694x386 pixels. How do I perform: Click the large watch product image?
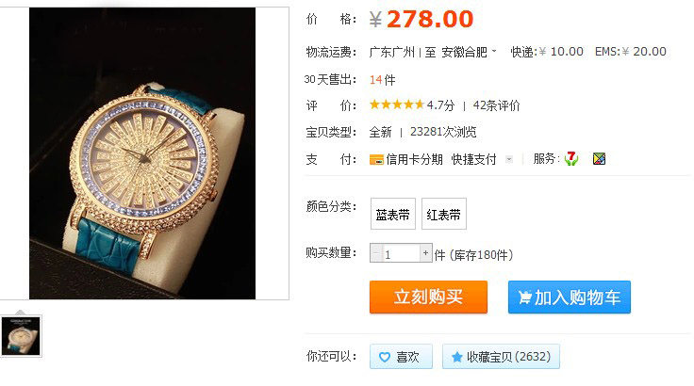pyautogui.click(x=142, y=153)
